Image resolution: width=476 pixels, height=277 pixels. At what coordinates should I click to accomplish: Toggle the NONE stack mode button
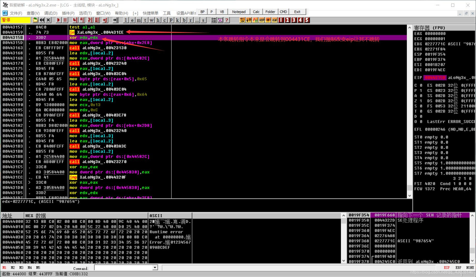pos(470,268)
